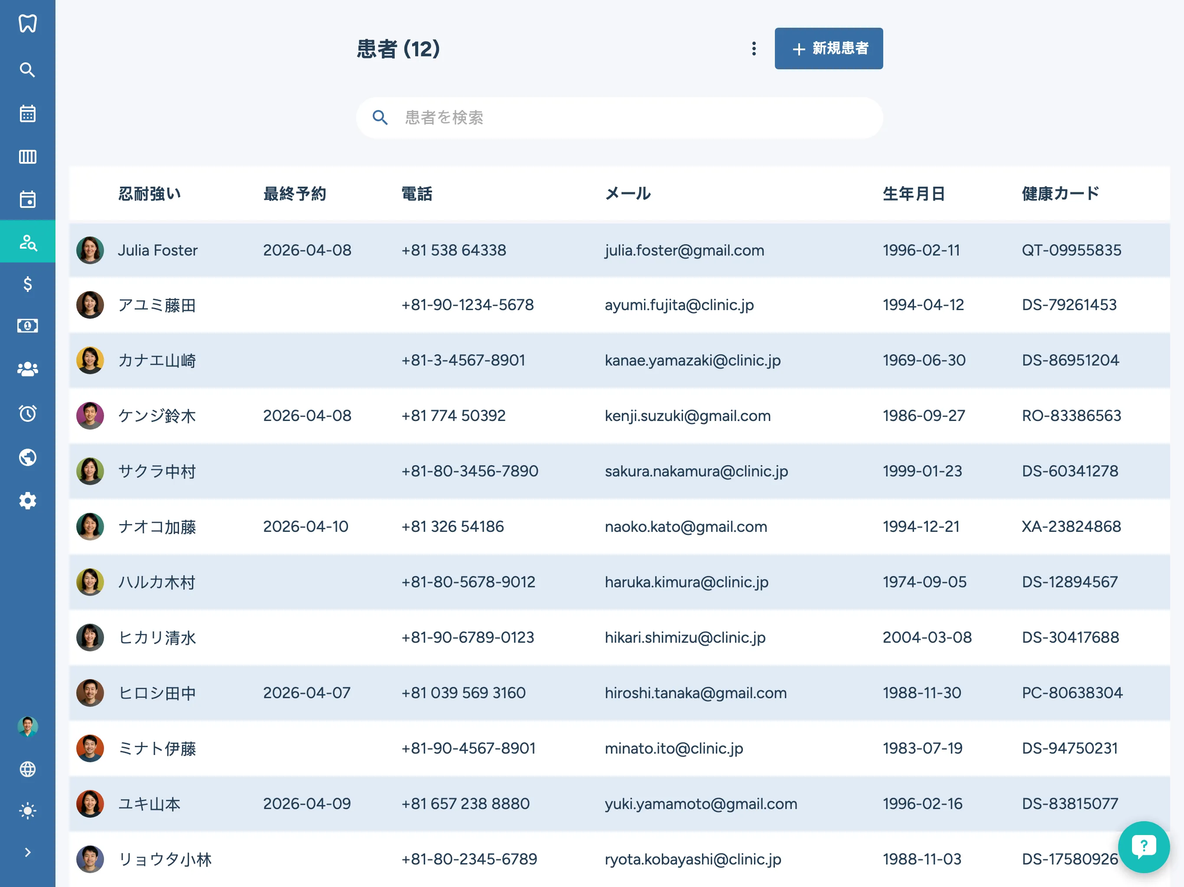This screenshot has height=887, width=1184.
Task: Toggle the light/dark theme sun icon
Action: click(x=27, y=811)
